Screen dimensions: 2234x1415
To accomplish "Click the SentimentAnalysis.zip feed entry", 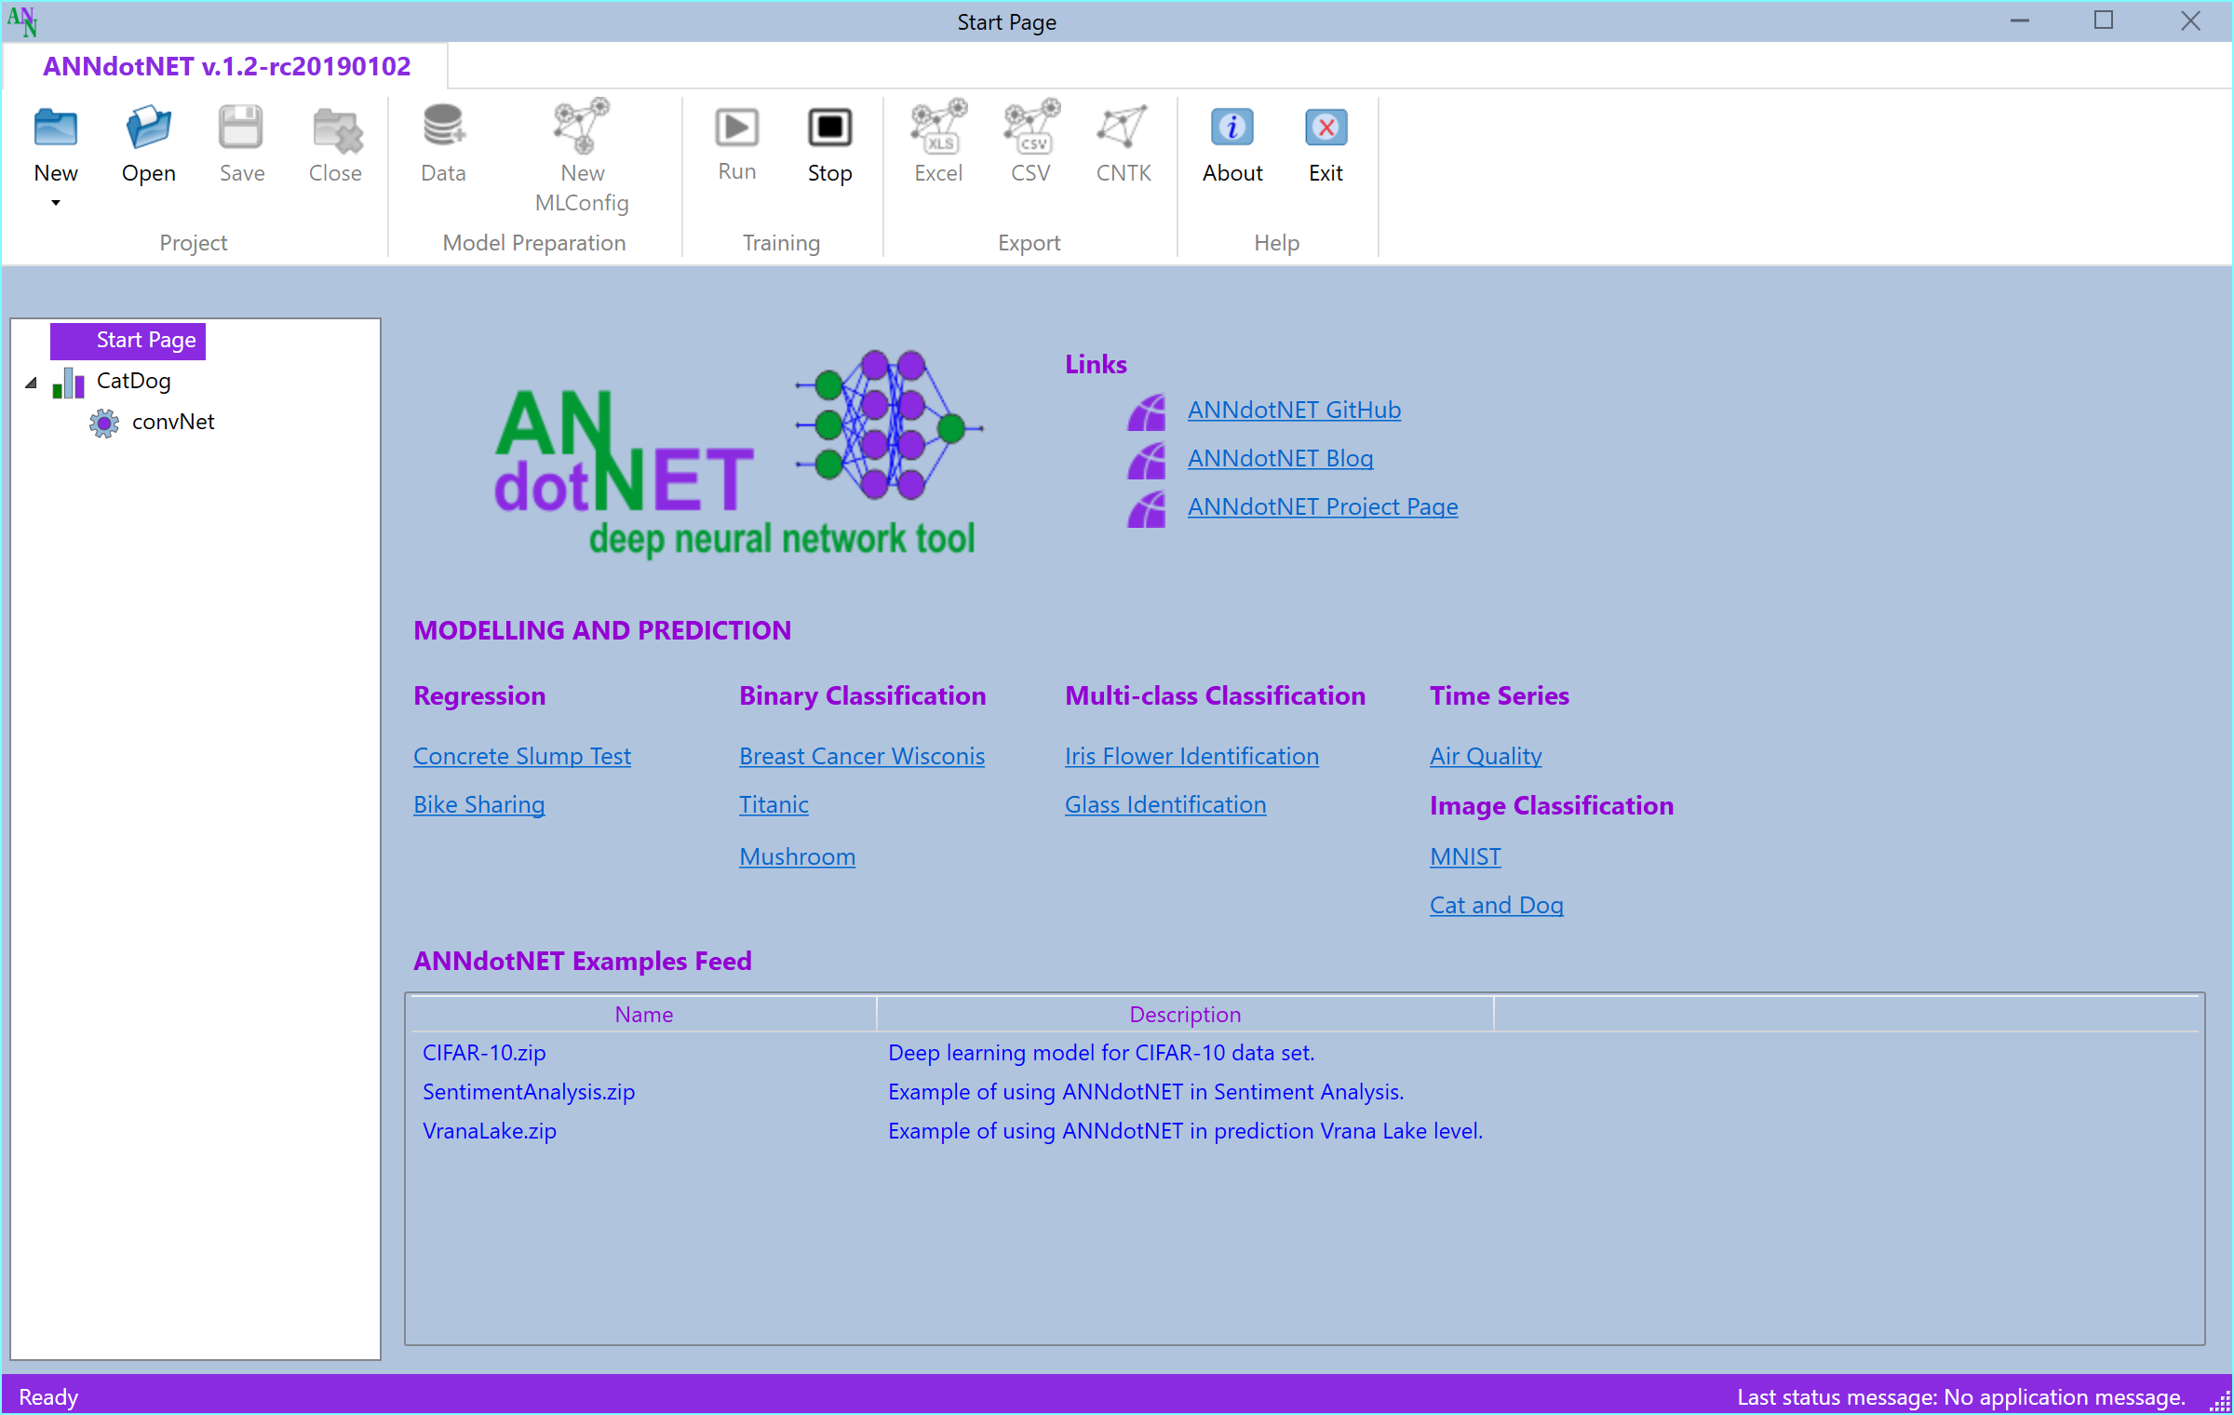I will coord(528,1091).
